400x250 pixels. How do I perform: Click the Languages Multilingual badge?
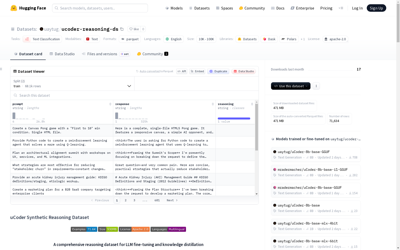(x=168, y=229)
